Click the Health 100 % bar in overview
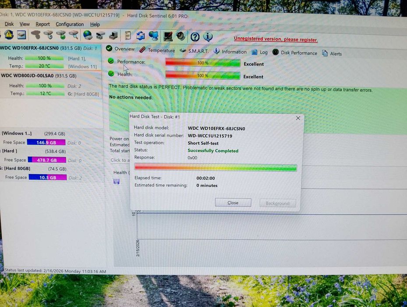 pos(203,75)
